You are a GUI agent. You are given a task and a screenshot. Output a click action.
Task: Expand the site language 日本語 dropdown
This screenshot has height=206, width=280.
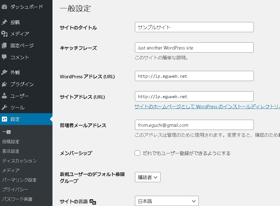167,201
